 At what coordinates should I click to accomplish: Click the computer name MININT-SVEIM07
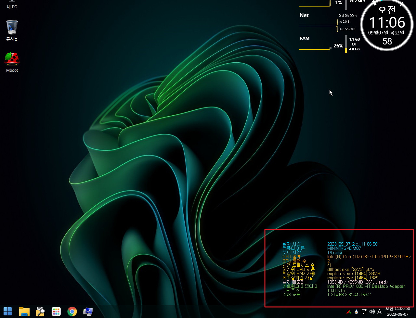pyautogui.click(x=344, y=248)
